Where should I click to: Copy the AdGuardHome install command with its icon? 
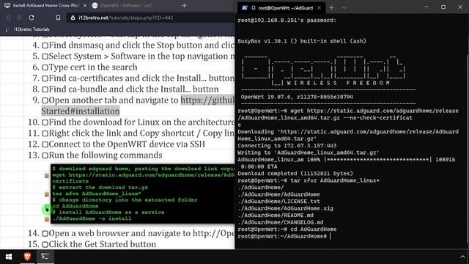(x=47, y=219)
